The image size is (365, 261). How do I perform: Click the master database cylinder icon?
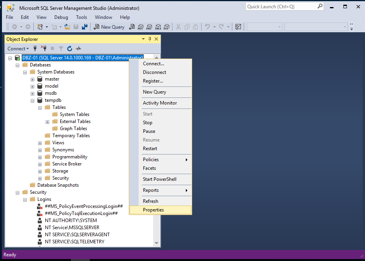tap(40, 79)
